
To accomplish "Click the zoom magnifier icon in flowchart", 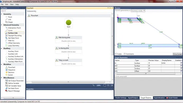I will pos(93,85).
